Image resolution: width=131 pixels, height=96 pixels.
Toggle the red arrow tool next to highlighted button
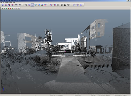coord(29,5)
